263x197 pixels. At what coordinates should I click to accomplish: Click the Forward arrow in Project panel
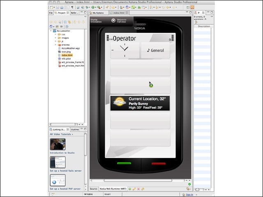pyautogui.click(x=55, y=22)
